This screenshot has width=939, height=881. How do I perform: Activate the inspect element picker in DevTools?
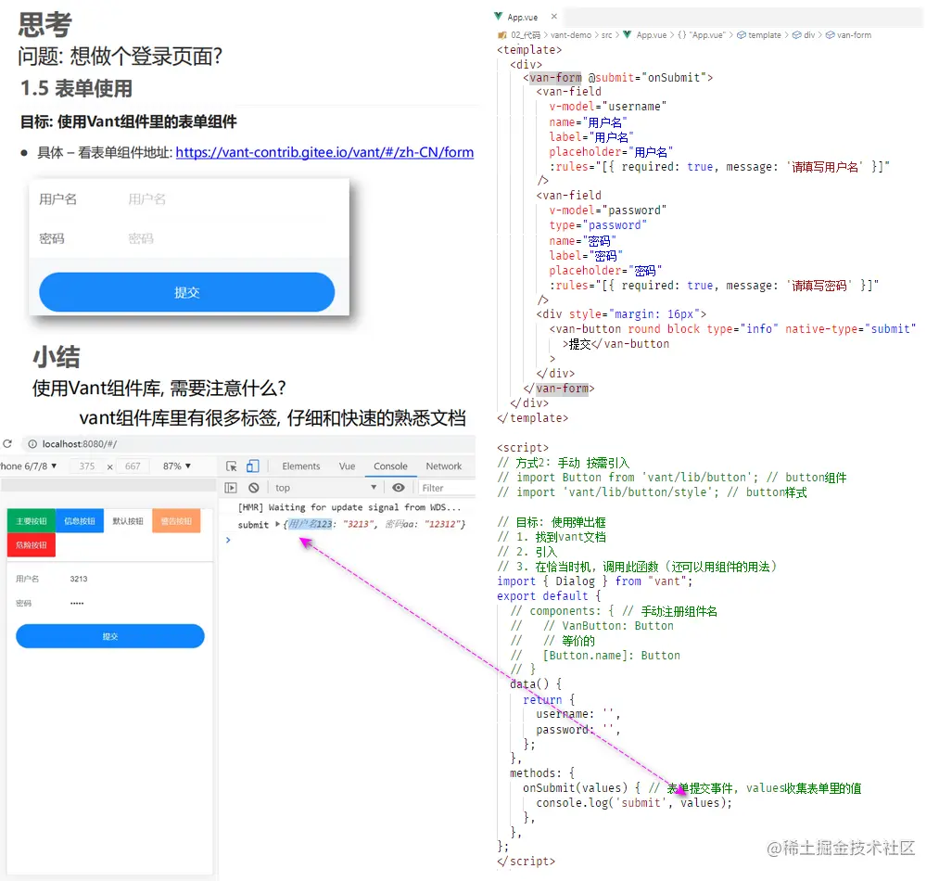[231, 466]
